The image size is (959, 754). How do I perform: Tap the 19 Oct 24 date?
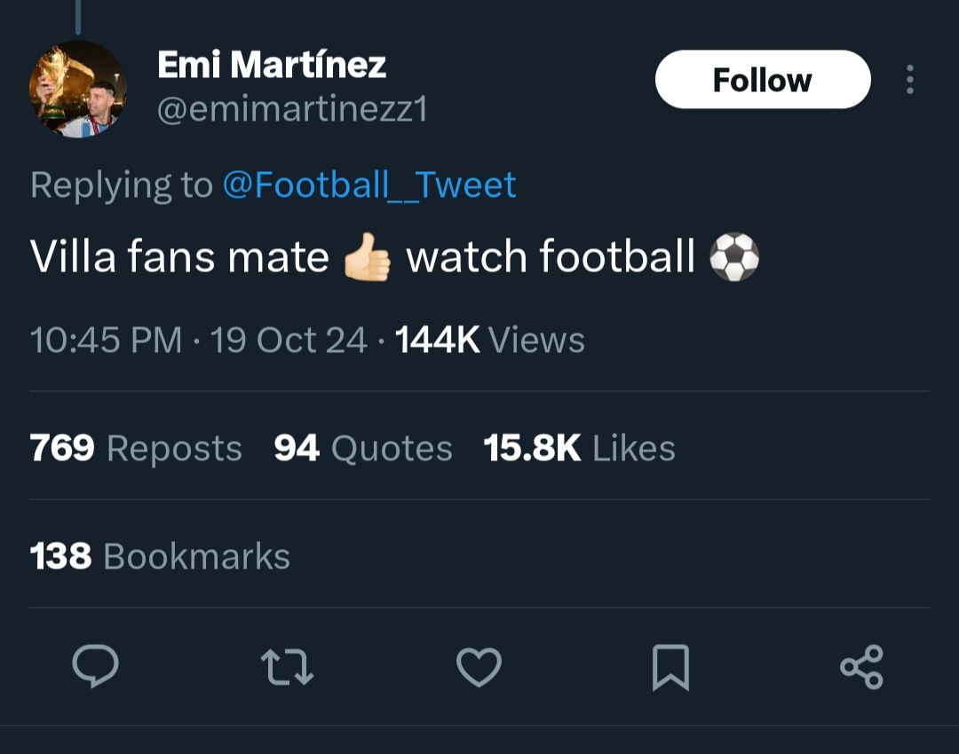coord(288,340)
